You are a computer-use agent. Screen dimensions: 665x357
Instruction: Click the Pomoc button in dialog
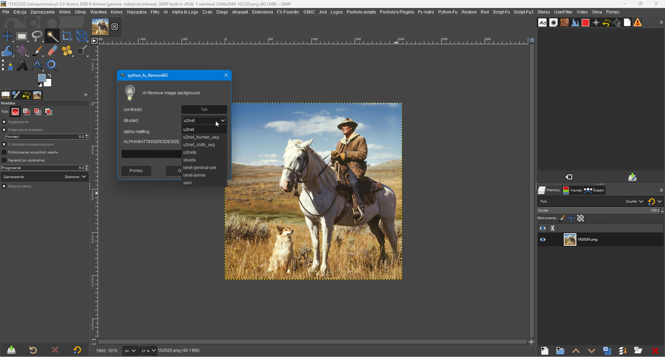(136, 171)
